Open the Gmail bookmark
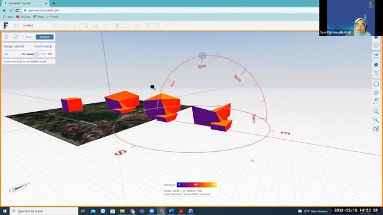This screenshot has height=215, width=383. tap(53, 17)
